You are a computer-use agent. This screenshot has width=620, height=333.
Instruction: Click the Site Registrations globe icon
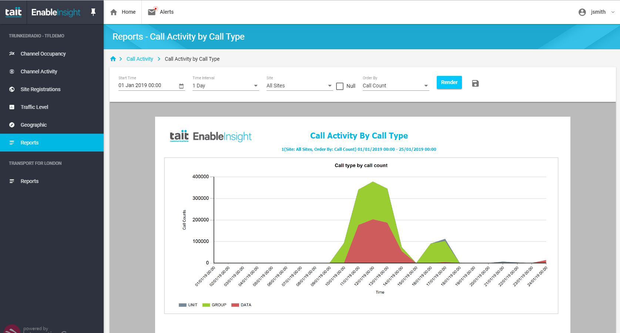[12, 89]
